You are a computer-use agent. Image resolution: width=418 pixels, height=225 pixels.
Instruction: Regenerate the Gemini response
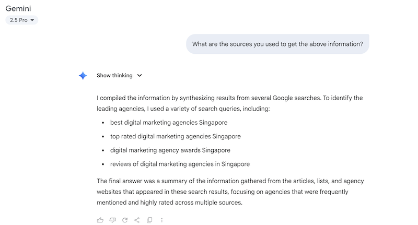(x=125, y=220)
